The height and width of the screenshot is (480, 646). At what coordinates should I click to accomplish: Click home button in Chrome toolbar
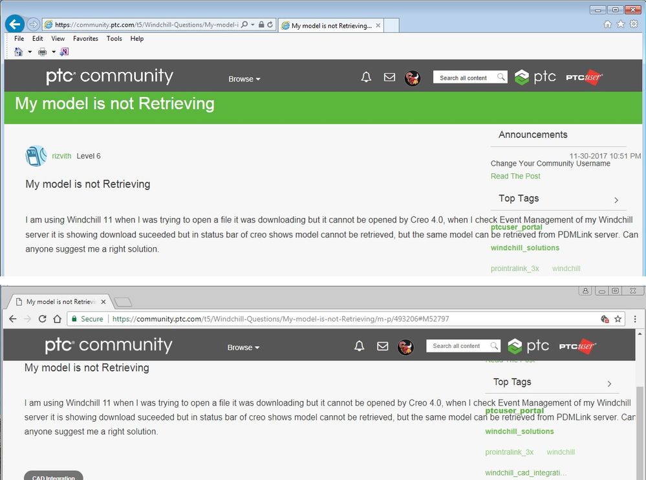[58, 319]
